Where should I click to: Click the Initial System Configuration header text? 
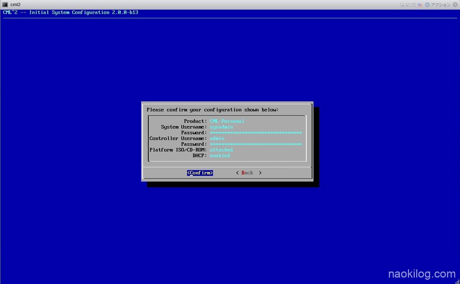tap(70, 13)
